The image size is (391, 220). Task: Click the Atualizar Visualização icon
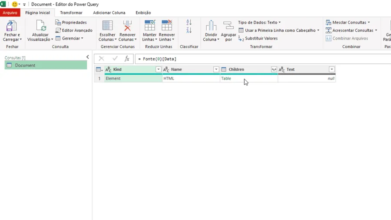coord(41,26)
